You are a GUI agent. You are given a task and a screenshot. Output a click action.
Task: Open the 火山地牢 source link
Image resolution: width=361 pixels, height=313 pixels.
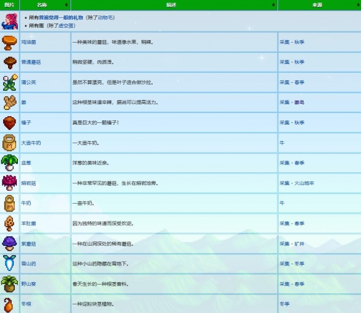(304, 183)
